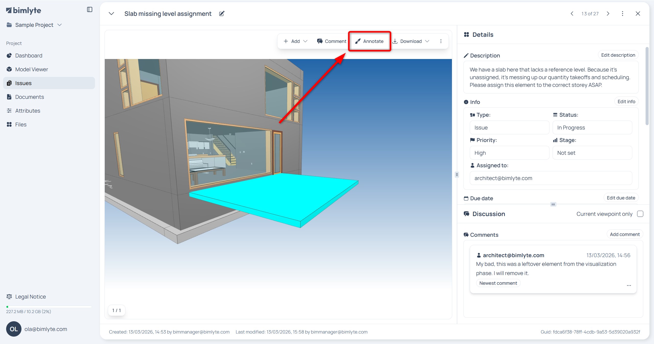The width and height of the screenshot is (654, 344).
Task: Click the description text box
Action: (551, 77)
